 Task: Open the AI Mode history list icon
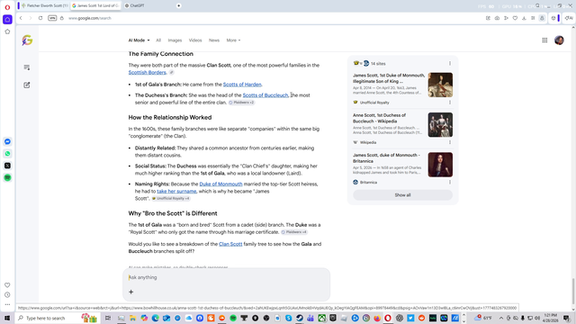click(27, 67)
